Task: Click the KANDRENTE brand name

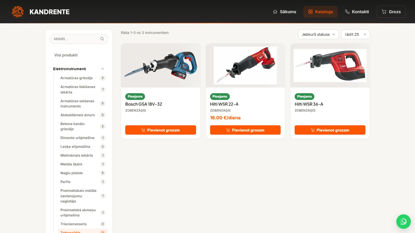Action: [50, 12]
